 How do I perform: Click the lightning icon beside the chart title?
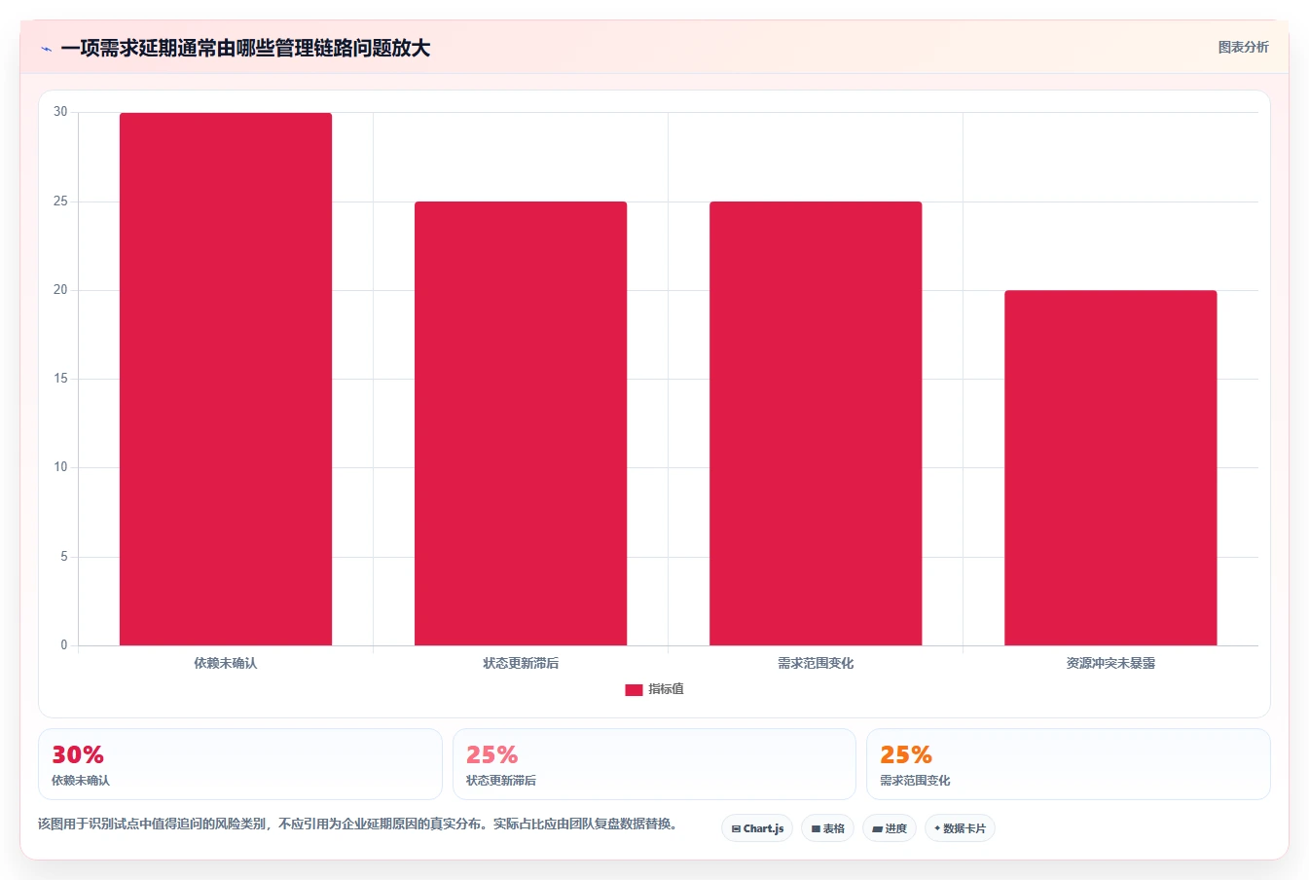tap(46, 49)
